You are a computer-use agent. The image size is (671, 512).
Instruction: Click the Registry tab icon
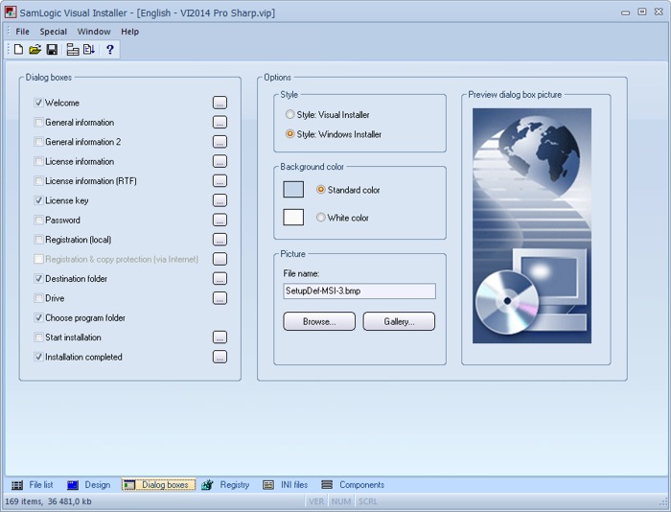(x=207, y=485)
